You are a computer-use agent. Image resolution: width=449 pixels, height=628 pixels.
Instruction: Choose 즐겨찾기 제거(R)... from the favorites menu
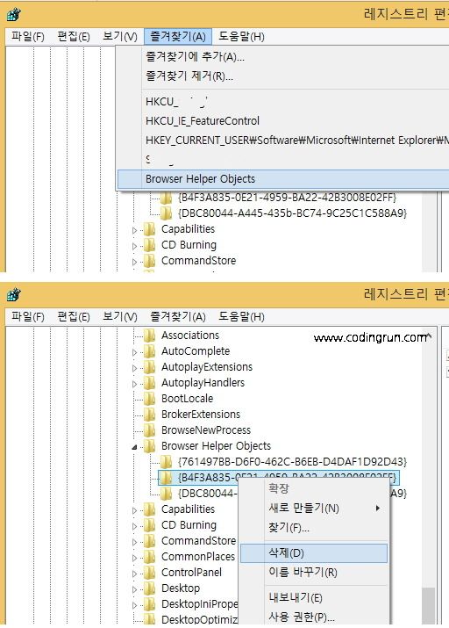coord(189,76)
